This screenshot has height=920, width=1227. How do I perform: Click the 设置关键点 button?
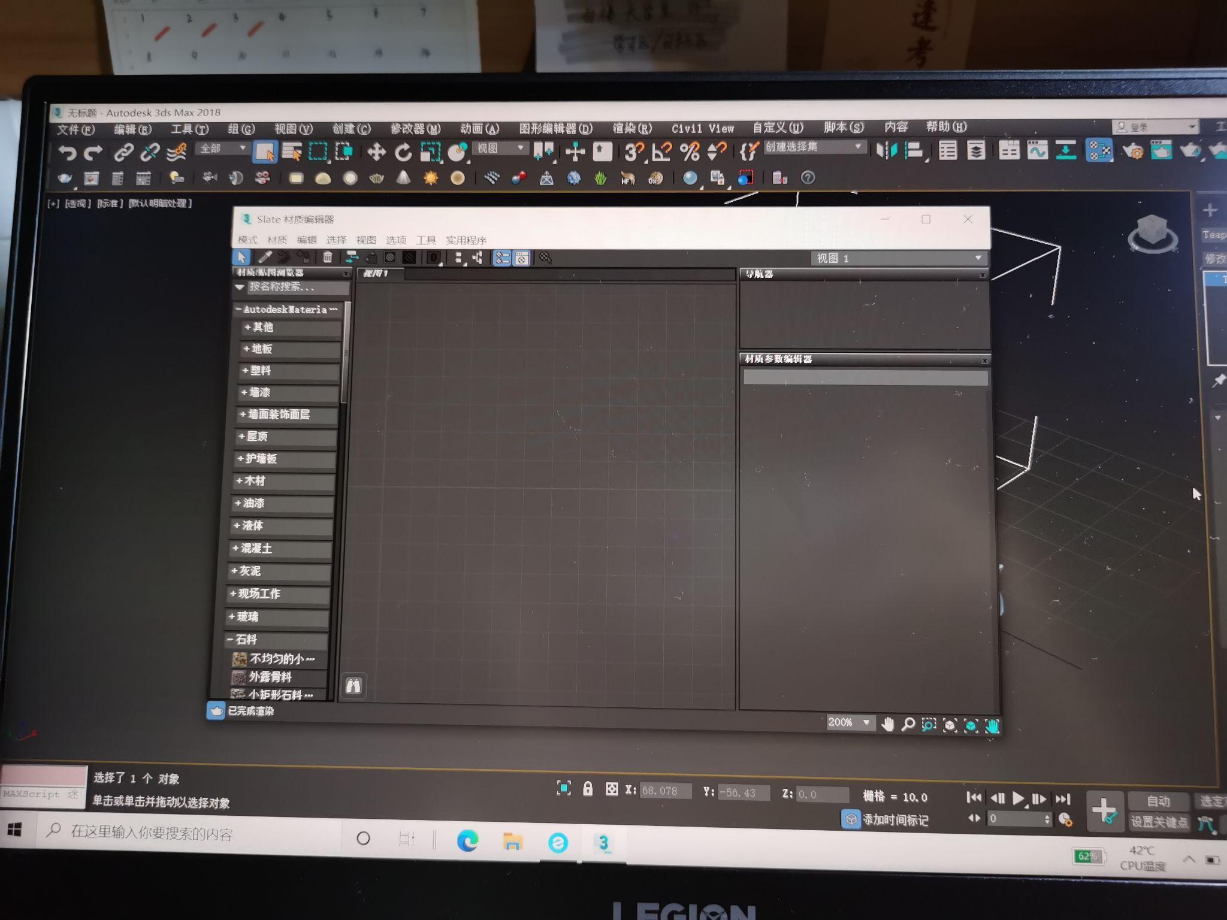[x=1158, y=822]
